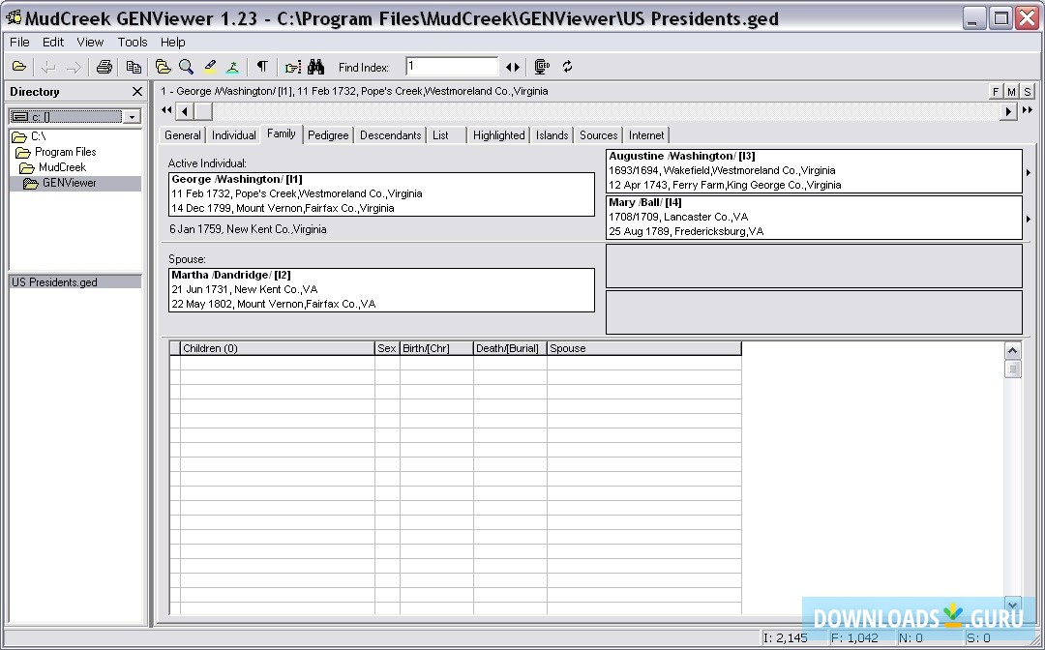This screenshot has height=650, width=1045.
Task: Click children table scroll up arrow
Action: click(x=1012, y=351)
